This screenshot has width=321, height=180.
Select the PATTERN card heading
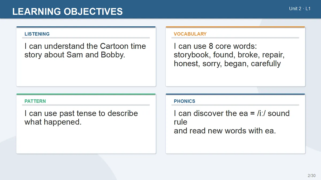point(35,101)
